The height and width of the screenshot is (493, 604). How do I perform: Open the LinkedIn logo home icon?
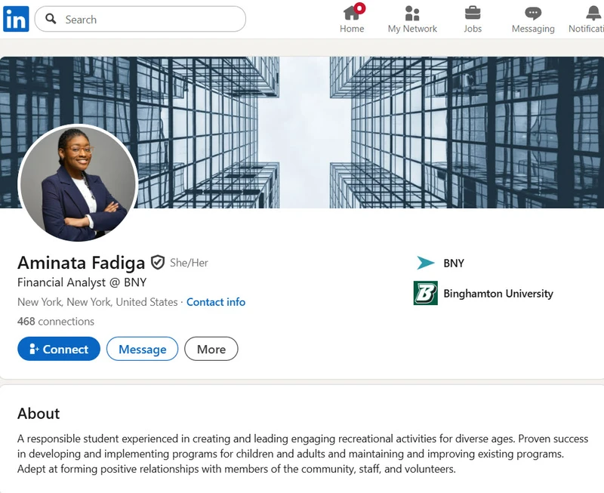(16, 19)
